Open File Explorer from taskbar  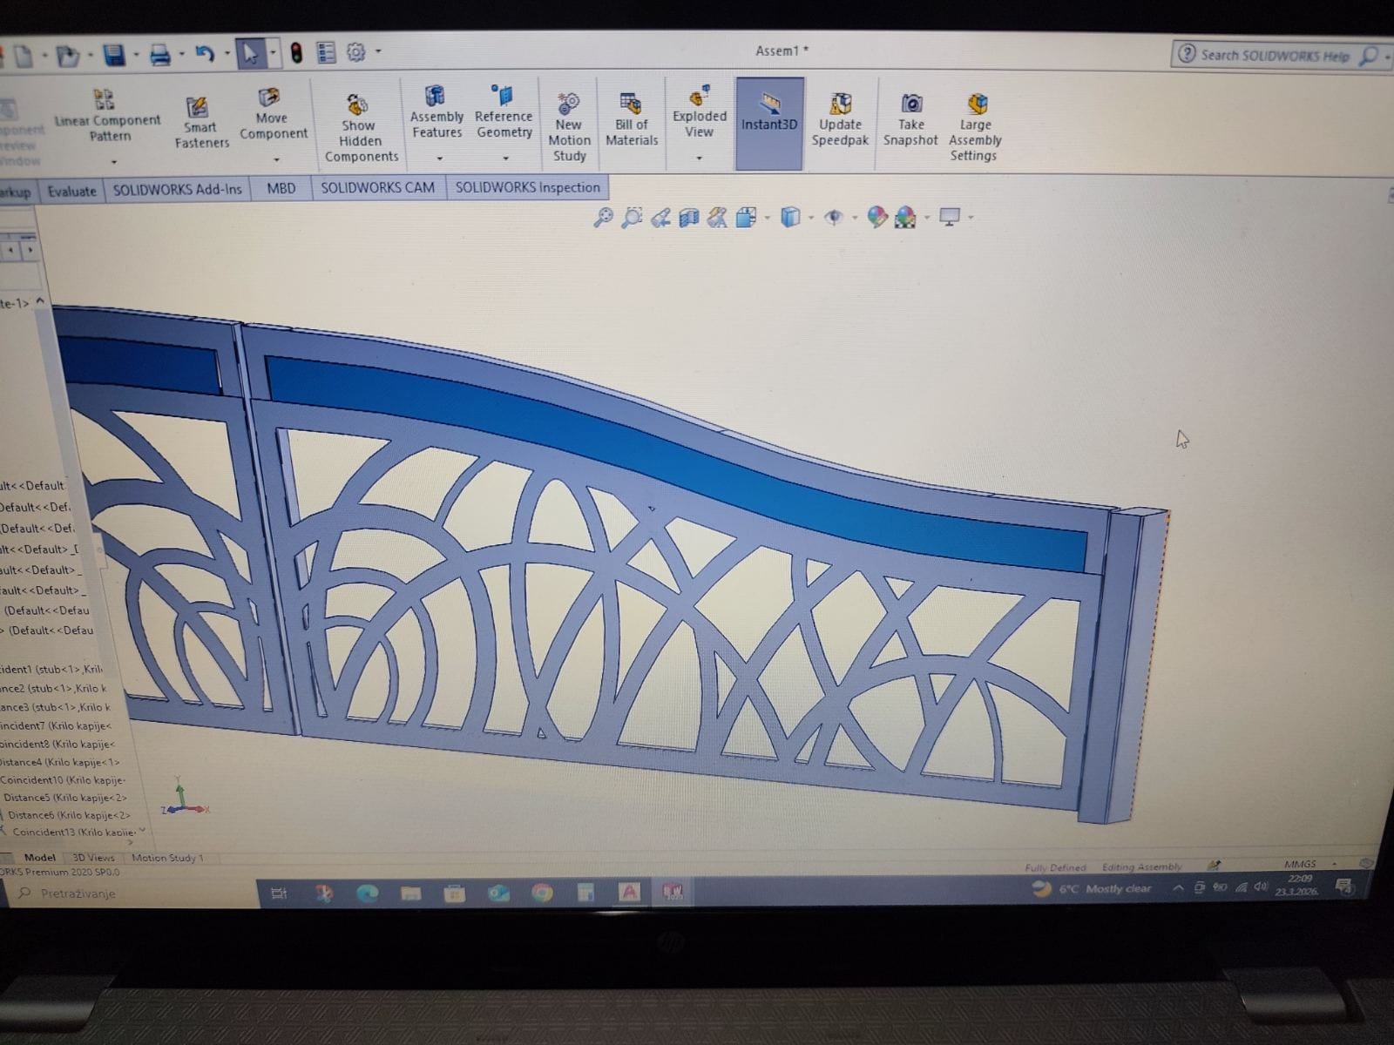[411, 893]
